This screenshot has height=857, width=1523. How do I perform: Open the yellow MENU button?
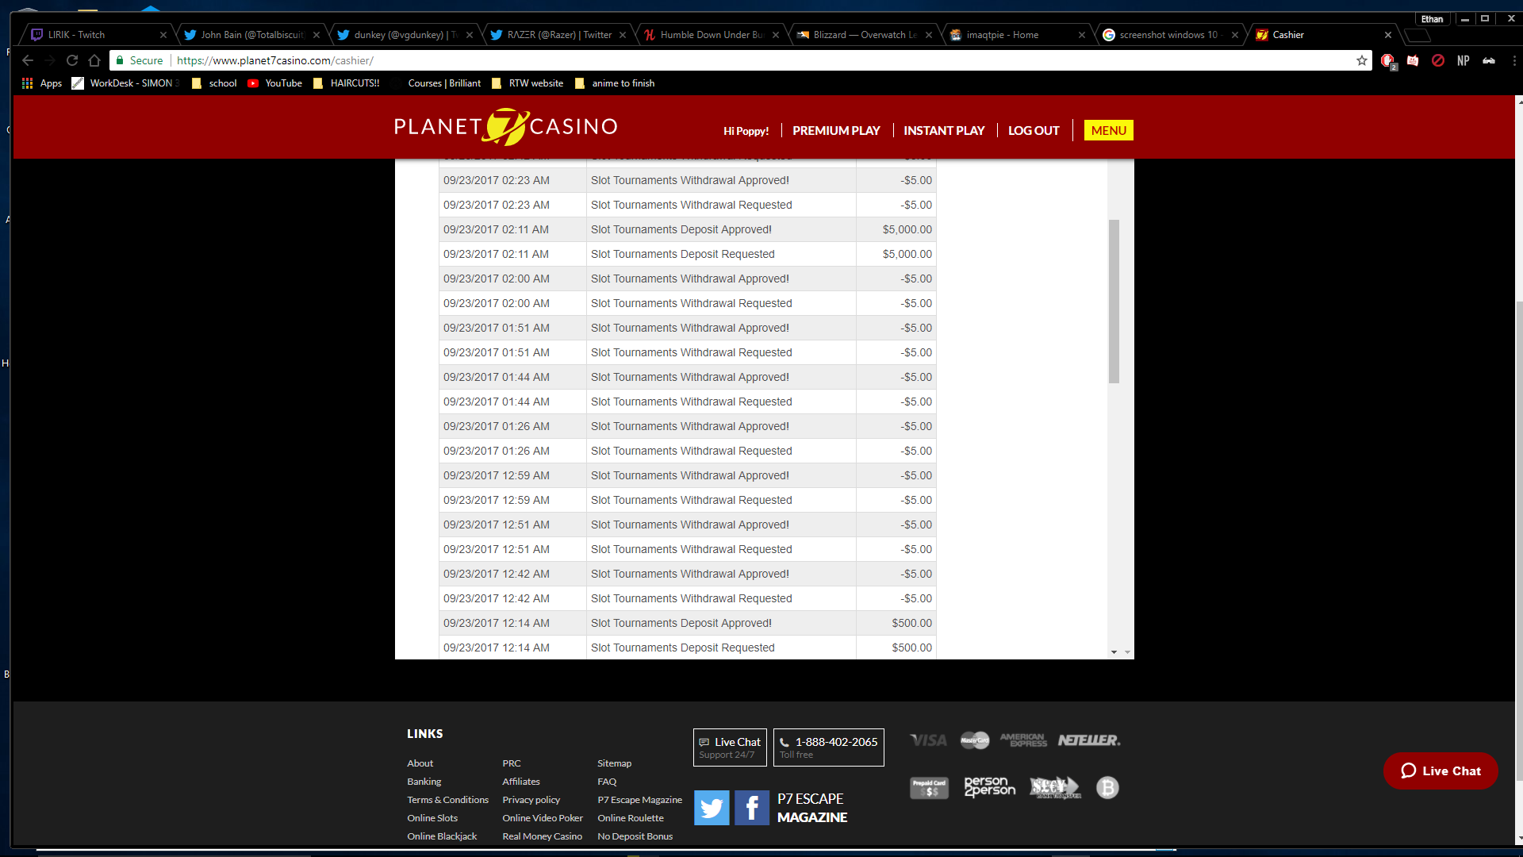[1108, 130]
